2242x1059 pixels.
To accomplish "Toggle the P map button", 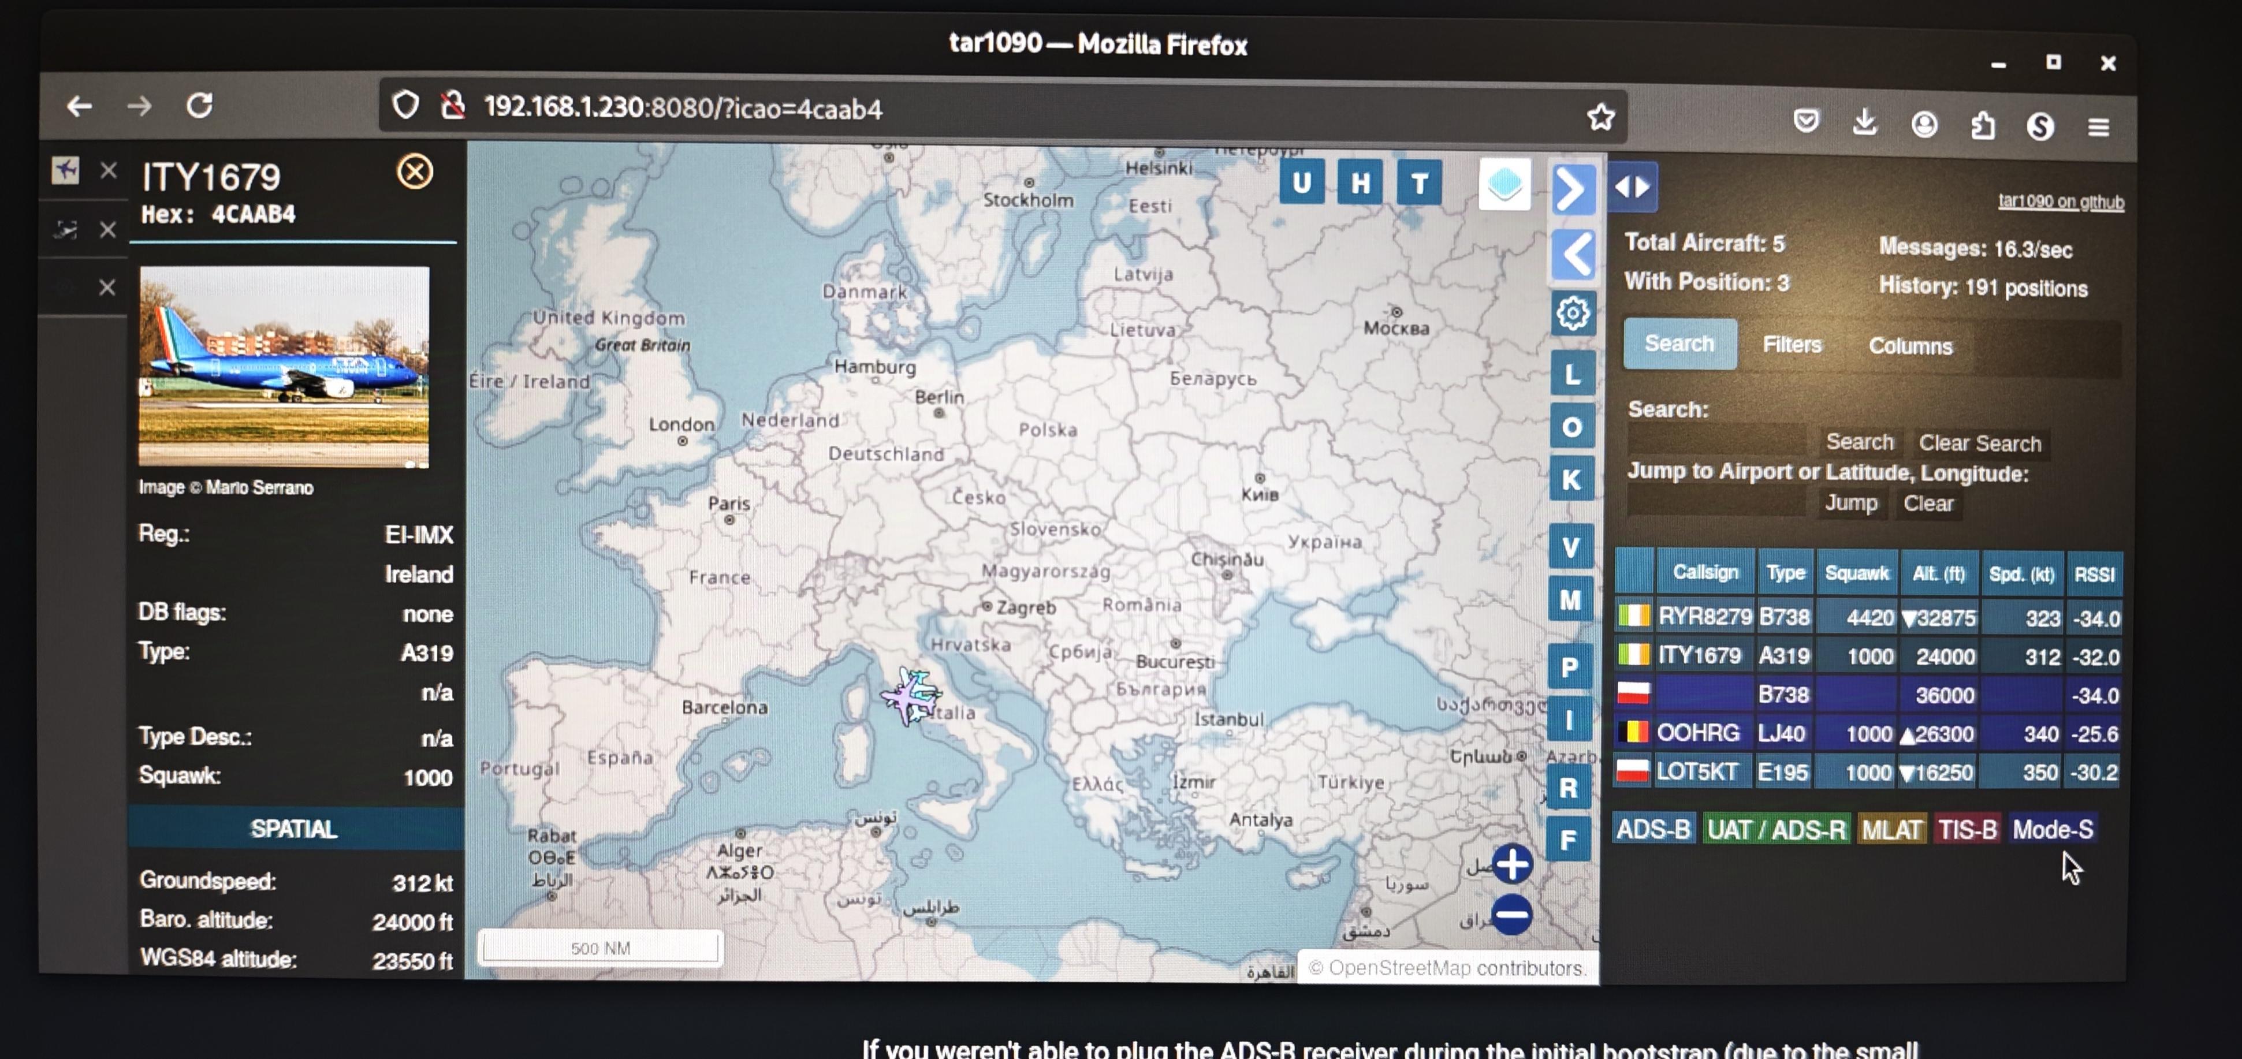I will coord(1570,668).
